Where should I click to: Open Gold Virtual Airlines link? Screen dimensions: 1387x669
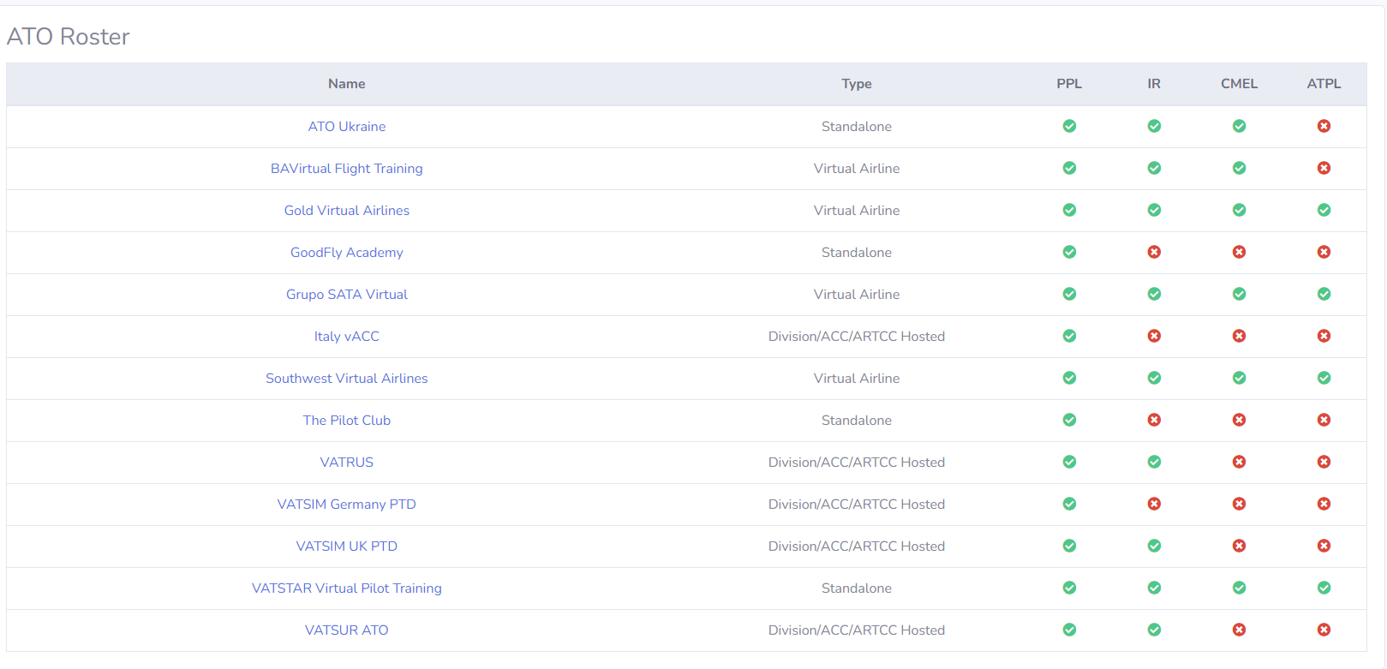(347, 211)
